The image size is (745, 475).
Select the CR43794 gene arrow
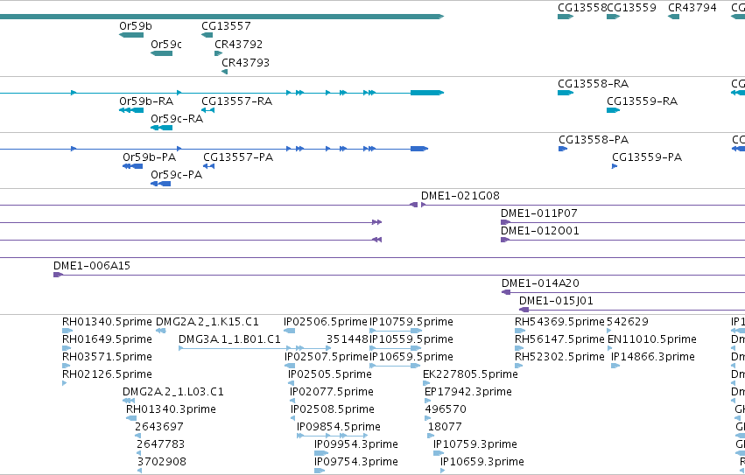[x=674, y=17]
